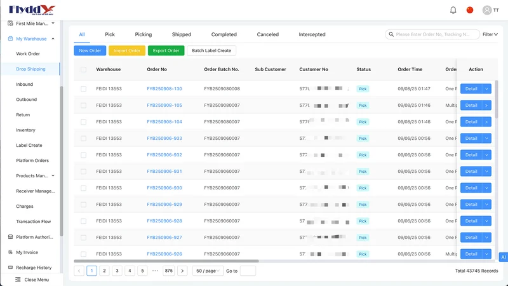Open Detail dropdown arrow for FYB250906-926
This screenshot has height=286, width=508.
[486, 254]
